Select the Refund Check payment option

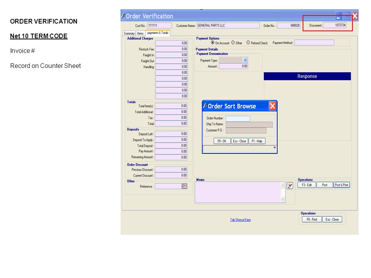(x=248, y=42)
